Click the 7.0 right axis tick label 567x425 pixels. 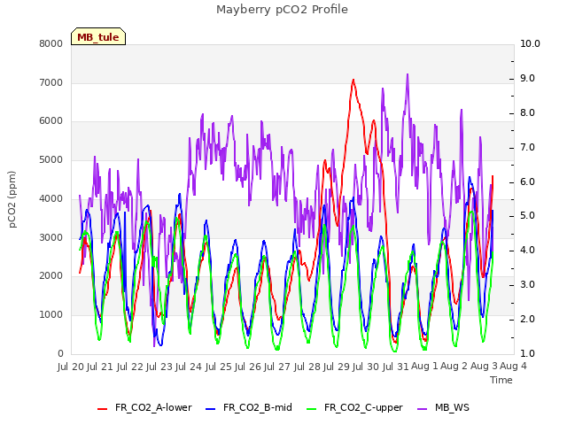(x=527, y=148)
